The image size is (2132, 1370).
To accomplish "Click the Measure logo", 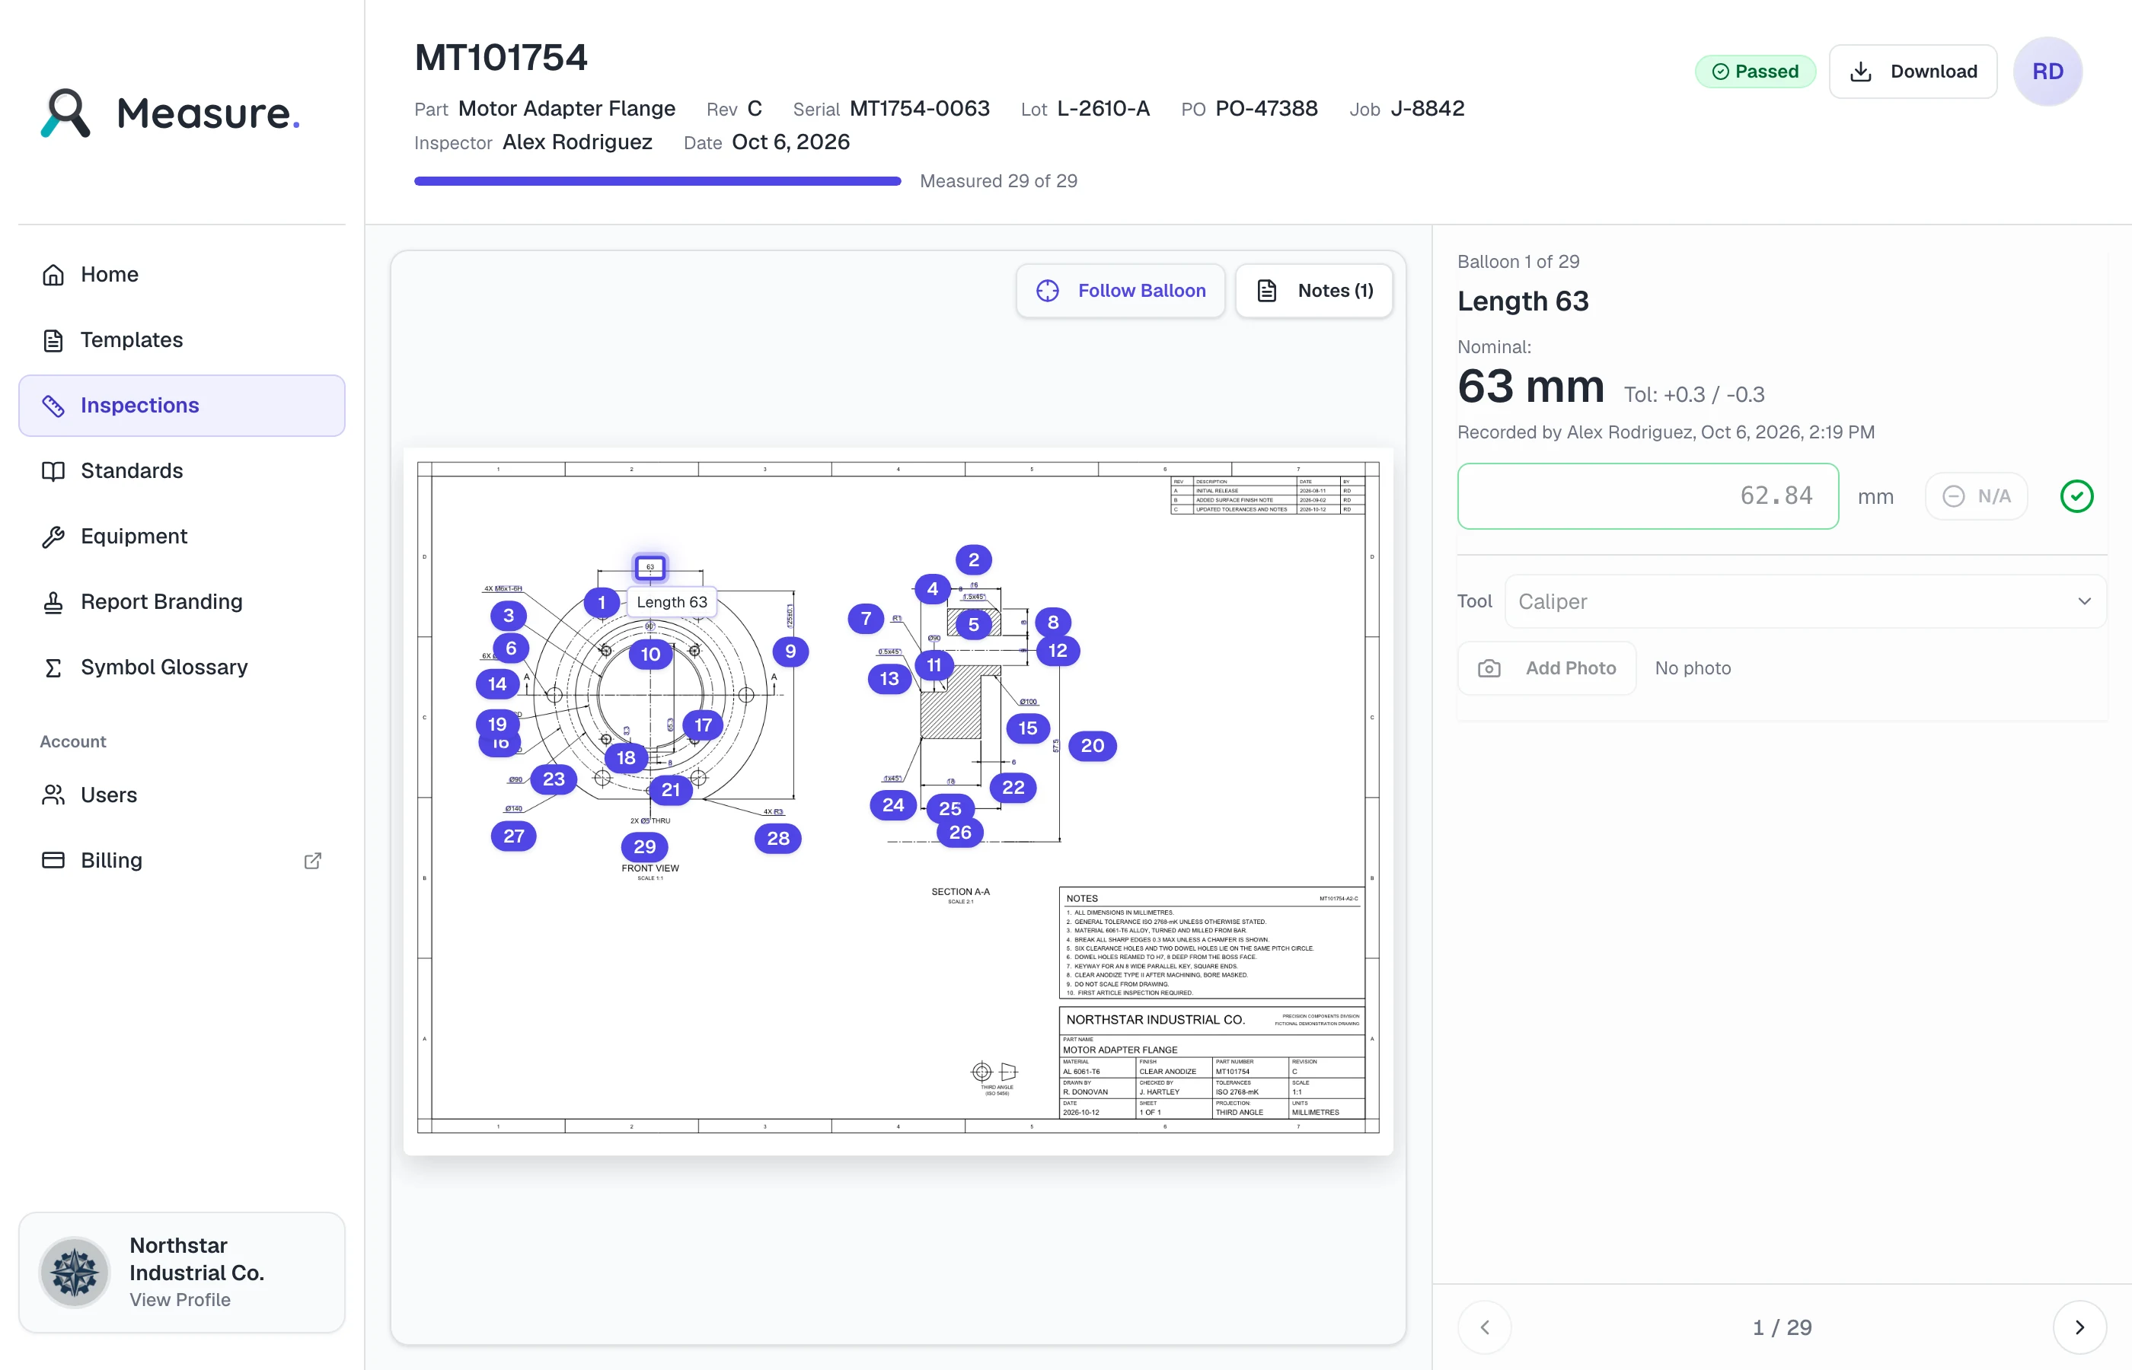I will (x=170, y=113).
